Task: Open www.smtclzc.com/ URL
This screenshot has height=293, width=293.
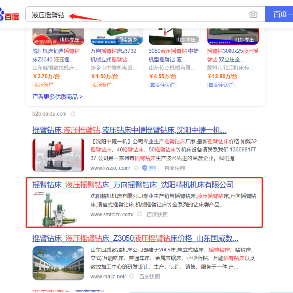Action: click(112, 214)
